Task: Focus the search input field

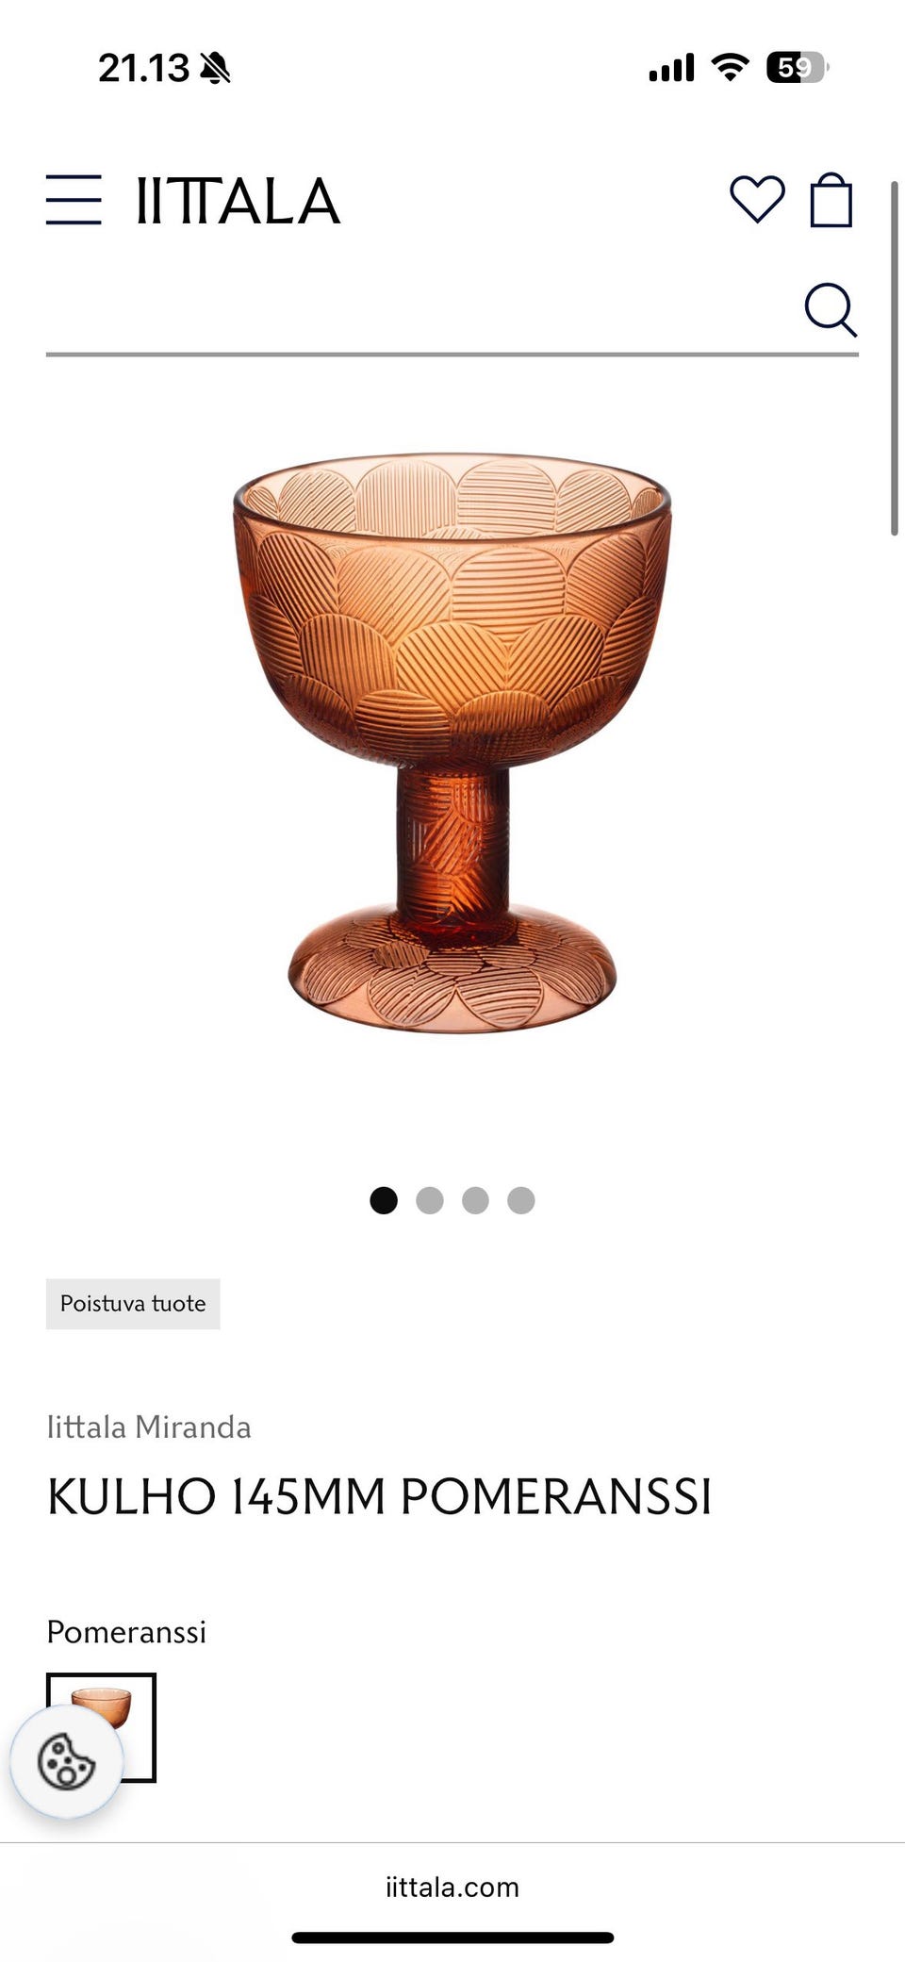Action: point(420,309)
